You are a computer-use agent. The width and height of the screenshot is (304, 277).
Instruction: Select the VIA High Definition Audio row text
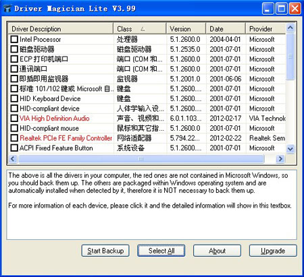coord(55,119)
